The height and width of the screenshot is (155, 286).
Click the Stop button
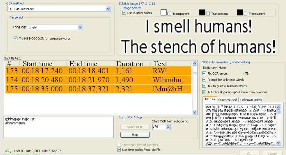tap(135, 135)
